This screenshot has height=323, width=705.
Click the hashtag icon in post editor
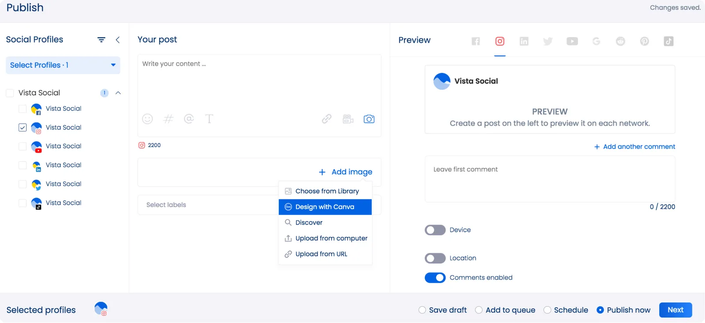168,119
